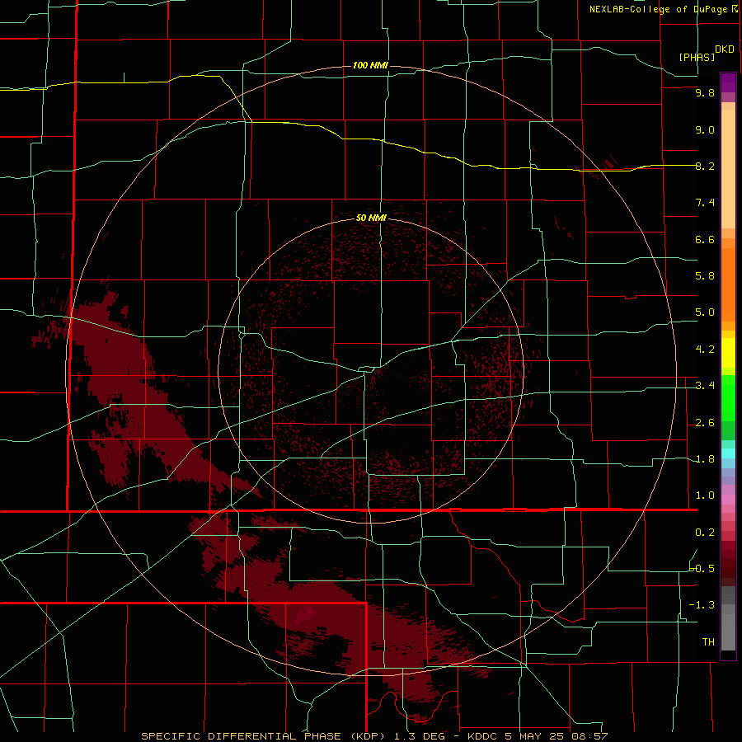The width and height of the screenshot is (742, 742).
Task: Select the 4.2 scale value label
Action: [x=705, y=350]
